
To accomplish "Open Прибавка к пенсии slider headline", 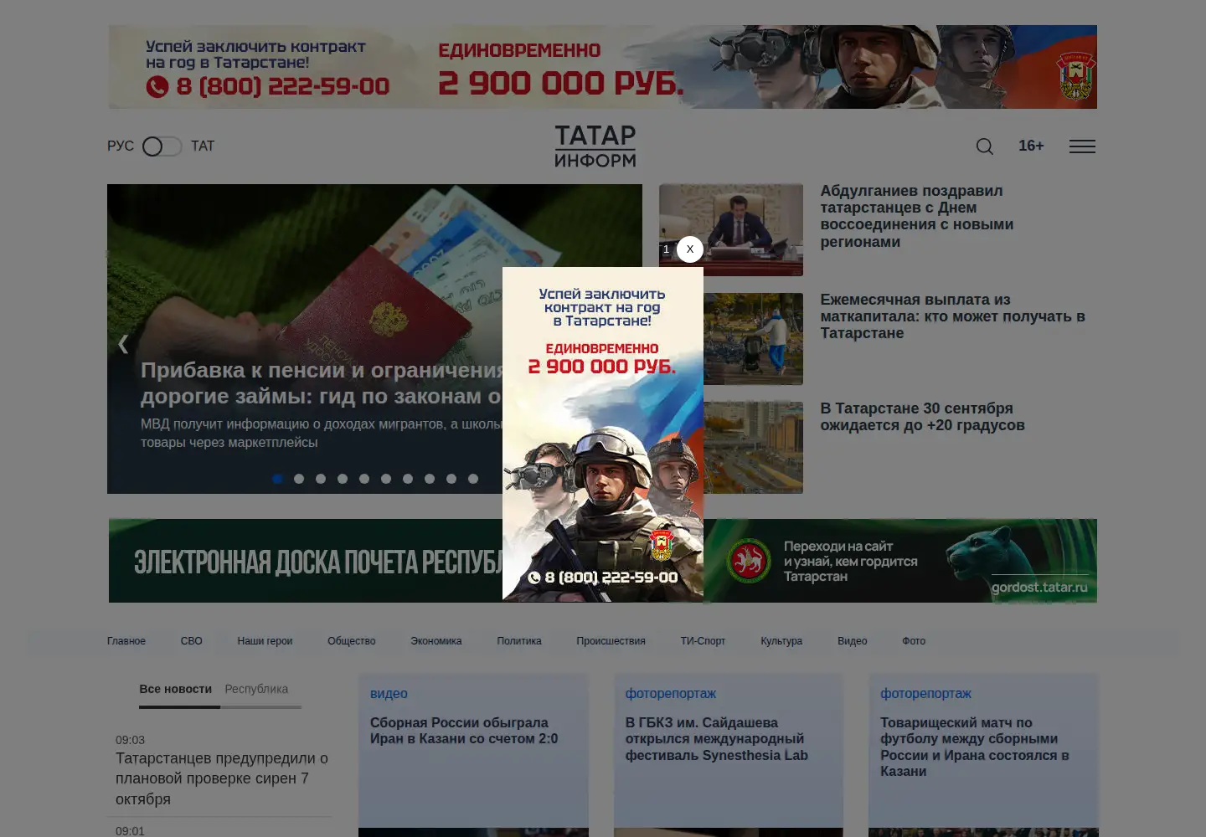I will tap(322, 383).
